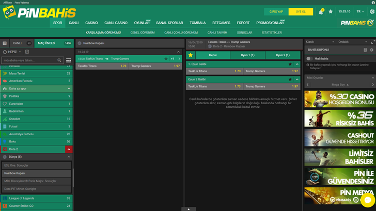Collapse Dünya (5) region
Viewport: 376px width, 211px height.
(x=69, y=157)
